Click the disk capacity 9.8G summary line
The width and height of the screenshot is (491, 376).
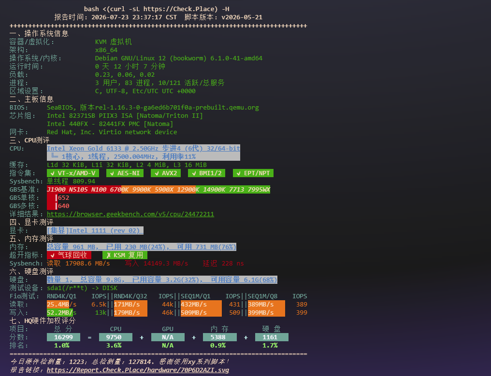coord(162,279)
